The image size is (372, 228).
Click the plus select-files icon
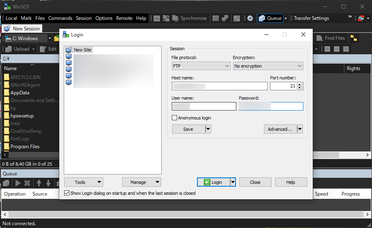point(327,49)
